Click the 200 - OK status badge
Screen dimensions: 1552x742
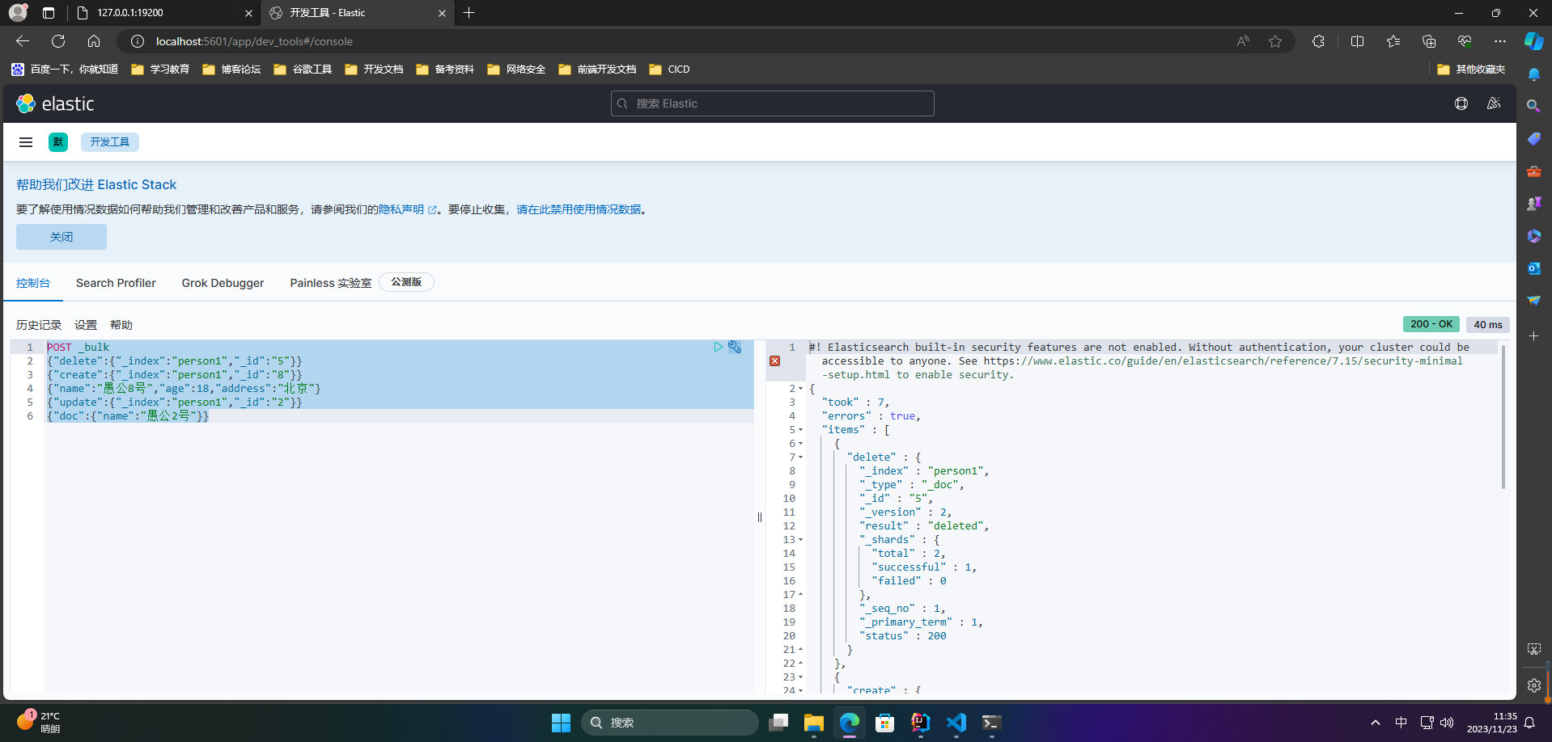pos(1431,324)
